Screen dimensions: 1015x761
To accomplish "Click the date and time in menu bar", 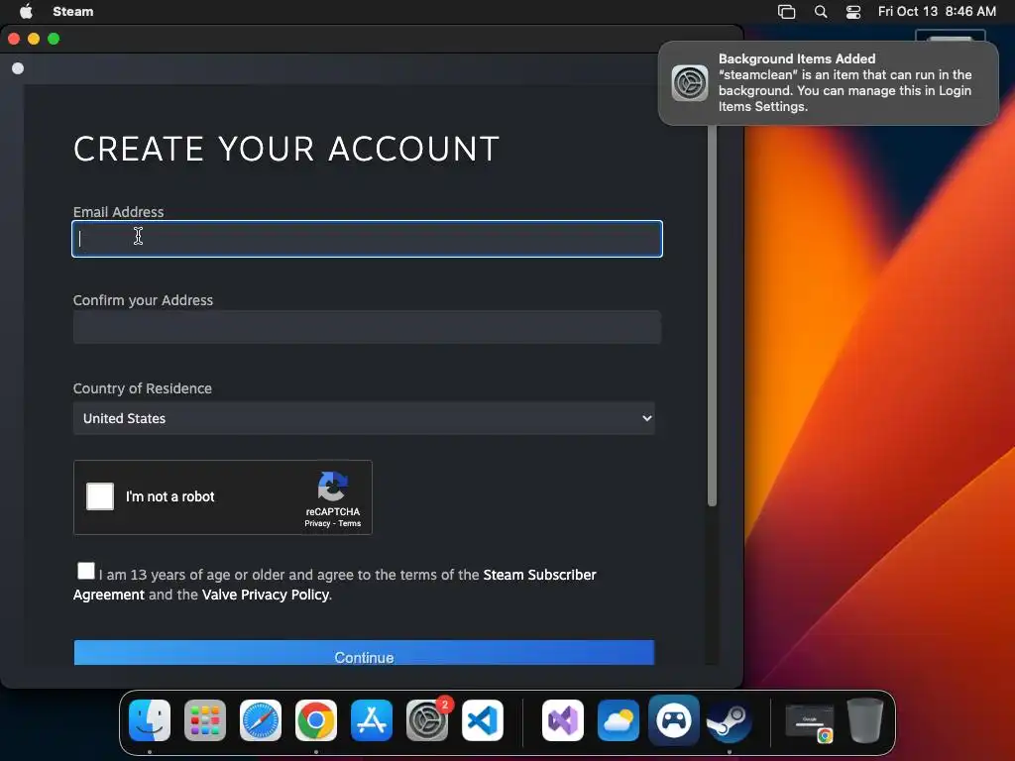I will click(937, 11).
